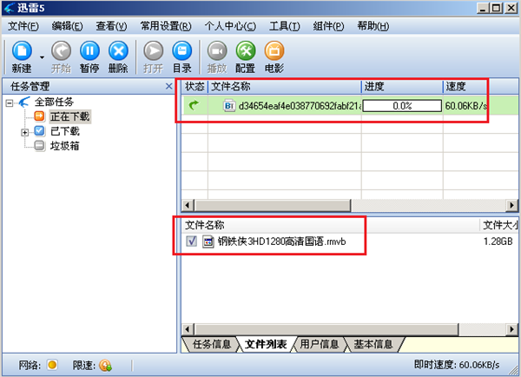Click task list scrollbar right arrow

[512, 205]
